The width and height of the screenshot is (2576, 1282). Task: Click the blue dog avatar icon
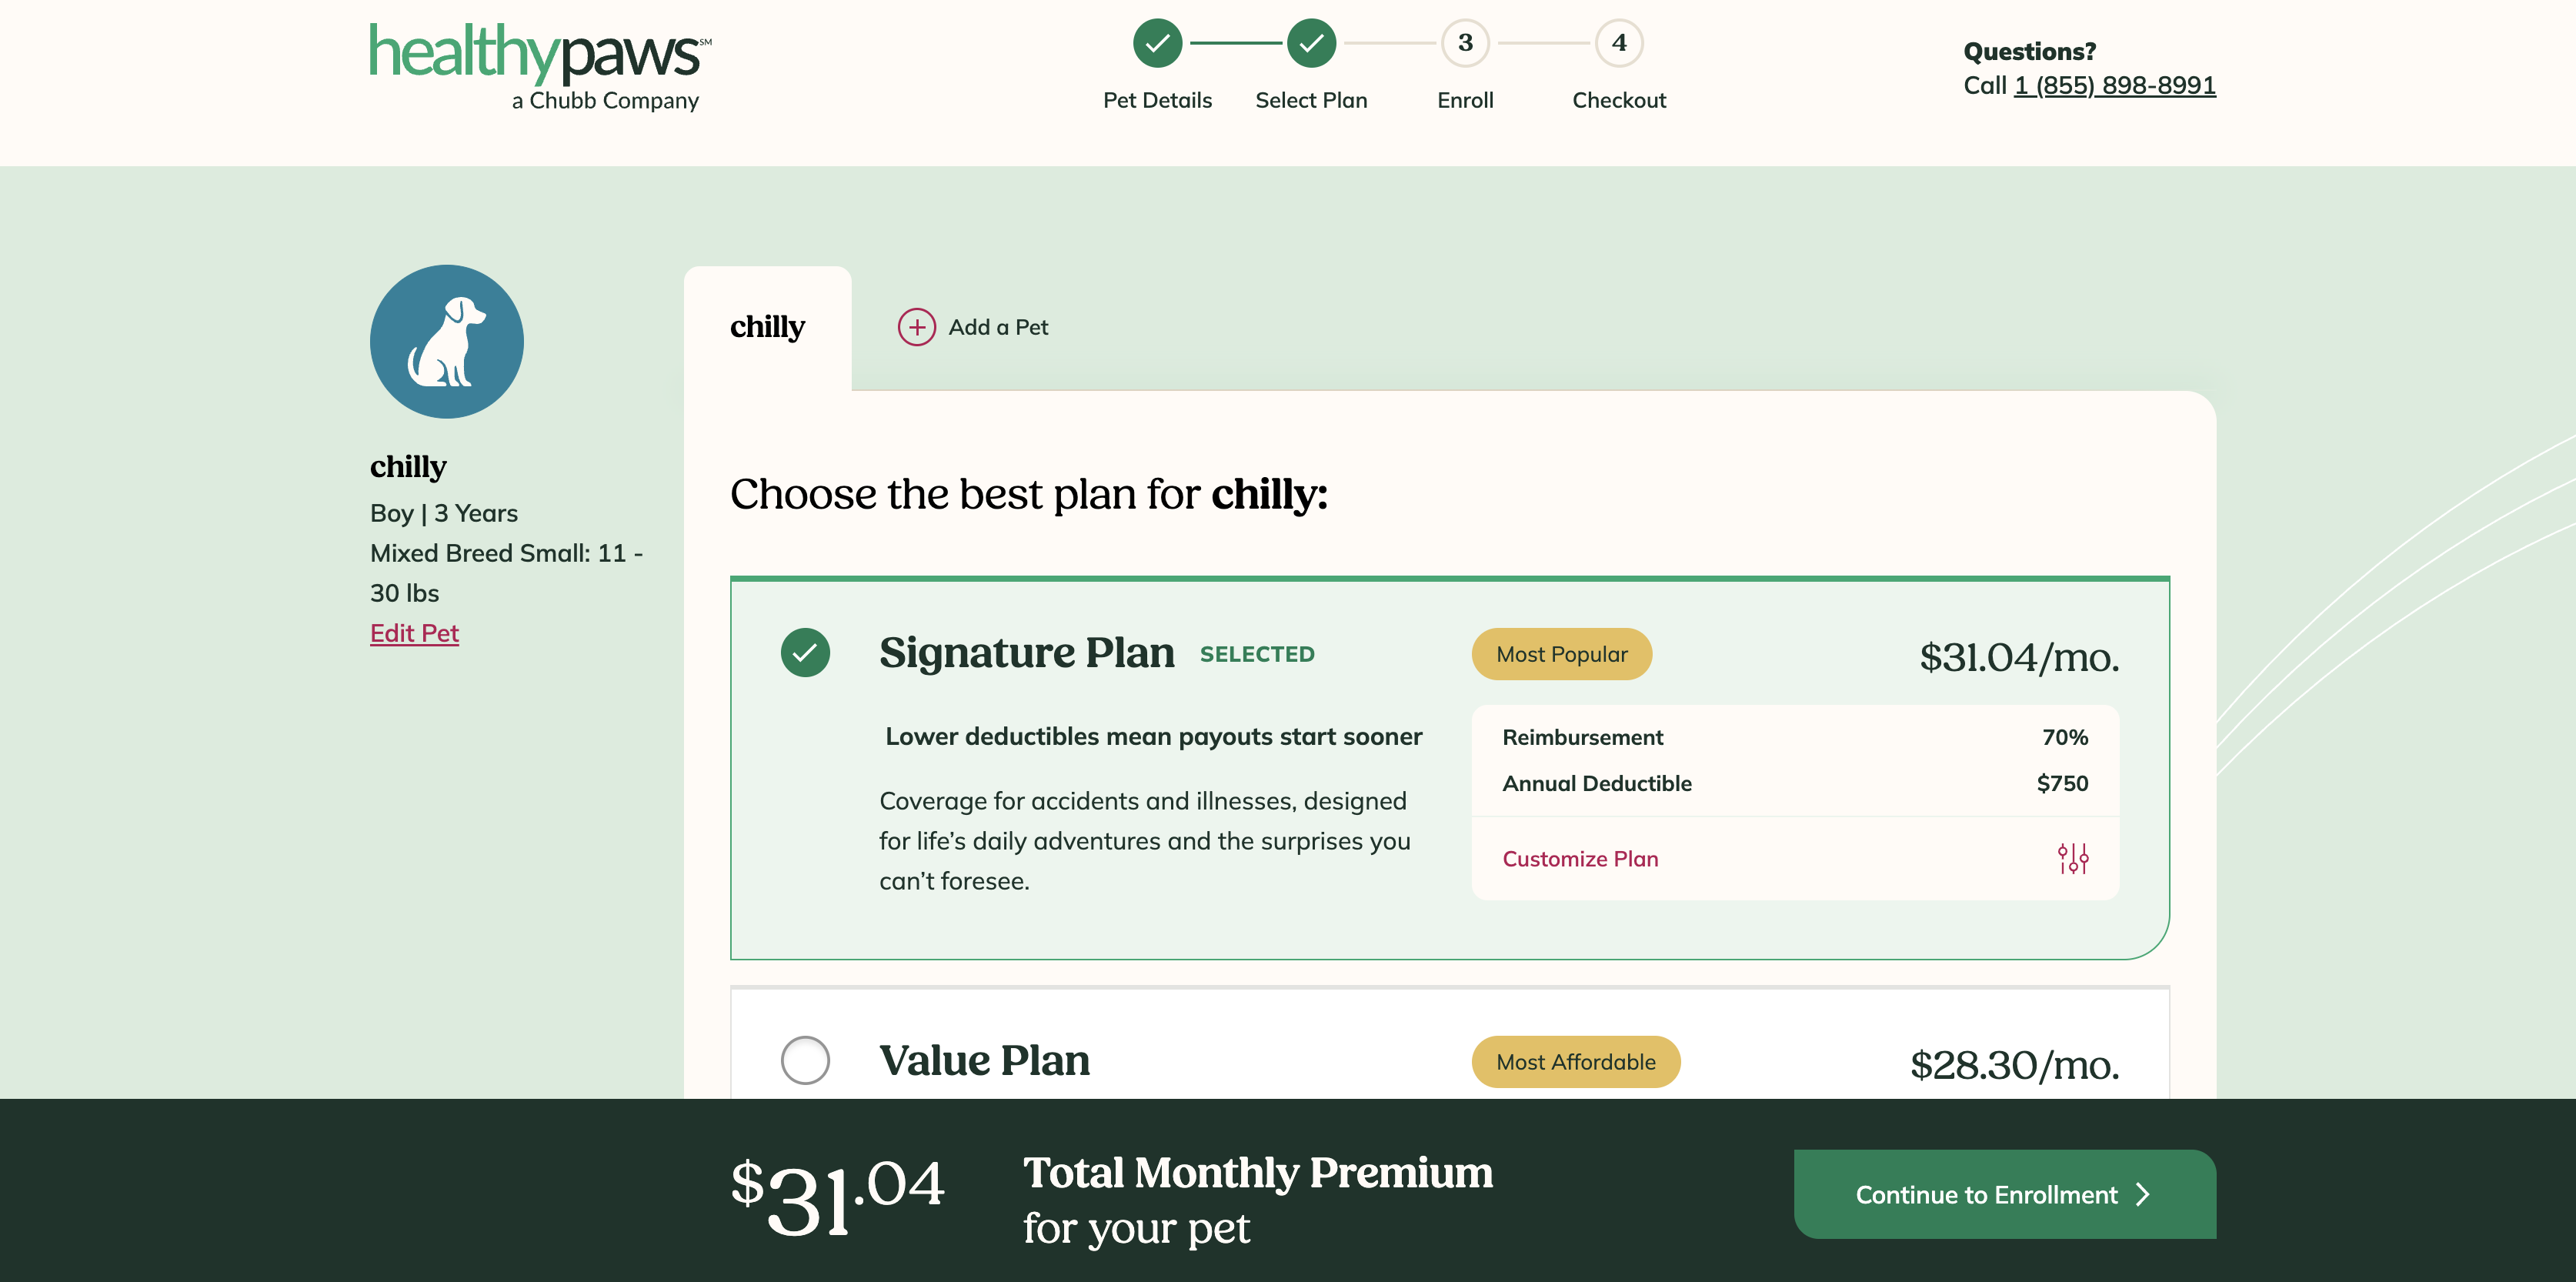(446, 341)
